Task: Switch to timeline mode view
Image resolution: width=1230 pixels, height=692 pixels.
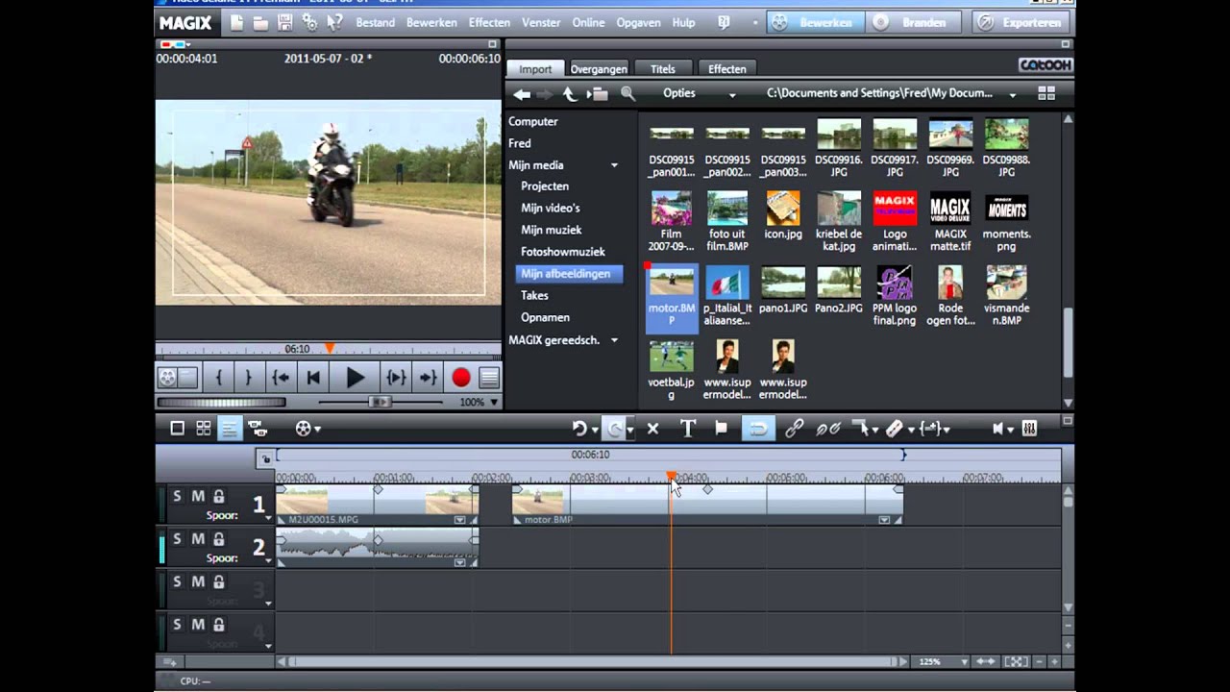Action: (230, 429)
